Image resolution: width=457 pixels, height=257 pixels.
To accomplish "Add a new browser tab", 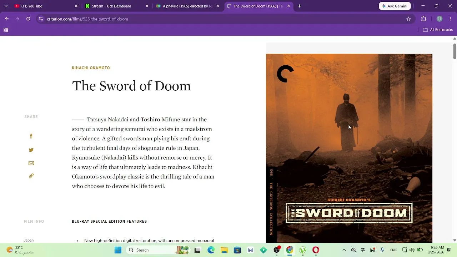I will (x=300, y=6).
